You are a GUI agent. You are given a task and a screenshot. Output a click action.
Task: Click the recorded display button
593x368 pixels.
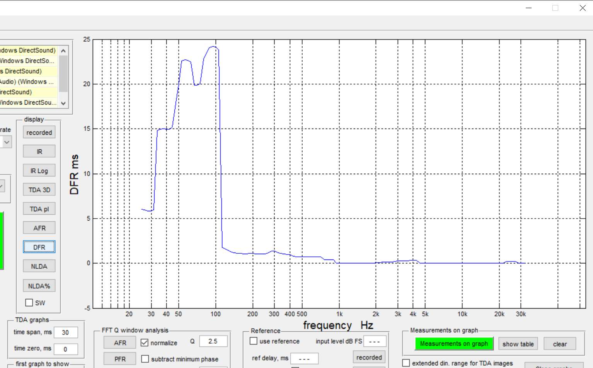[39, 132]
